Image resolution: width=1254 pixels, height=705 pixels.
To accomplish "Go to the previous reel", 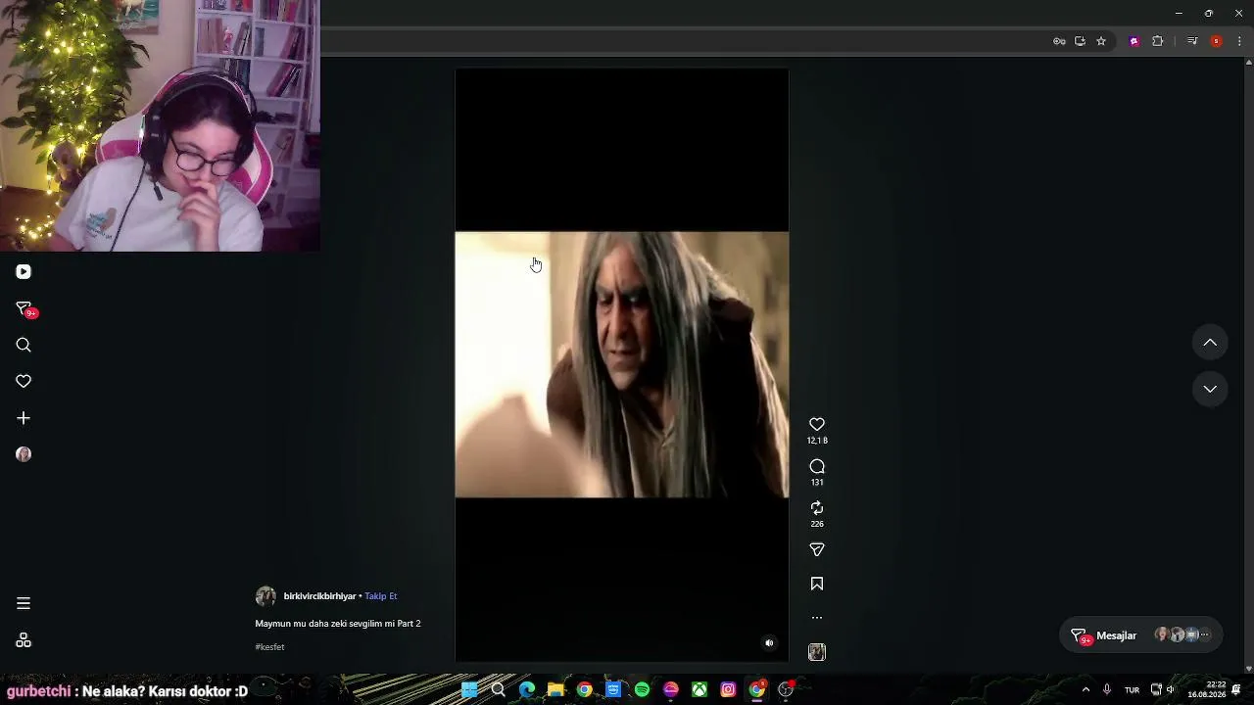I will click(x=1210, y=343).
